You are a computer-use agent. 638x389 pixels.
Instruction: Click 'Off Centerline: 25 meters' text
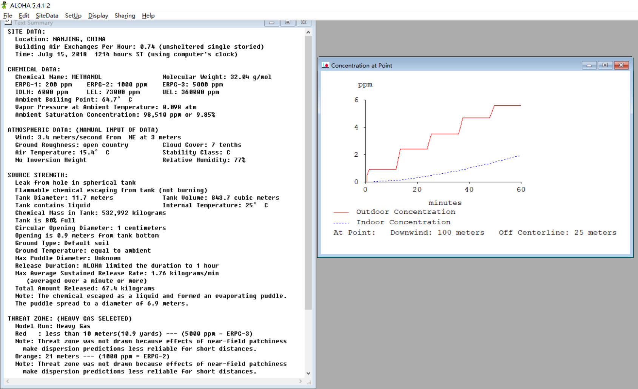(x=558, y=233)
